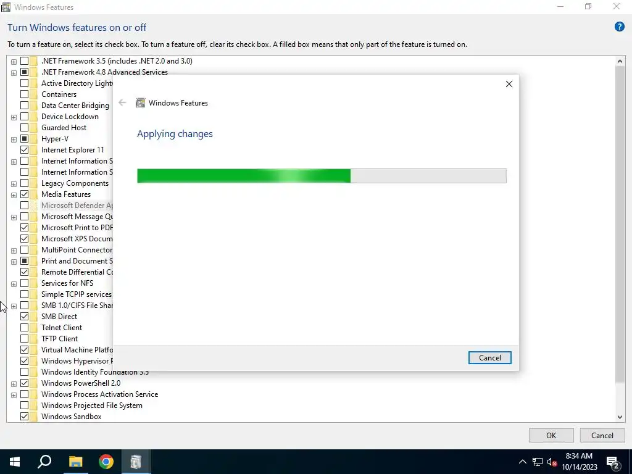632x474 pixels.
Task: Click the help question mark icon
Action: click(x=619, y=27)
